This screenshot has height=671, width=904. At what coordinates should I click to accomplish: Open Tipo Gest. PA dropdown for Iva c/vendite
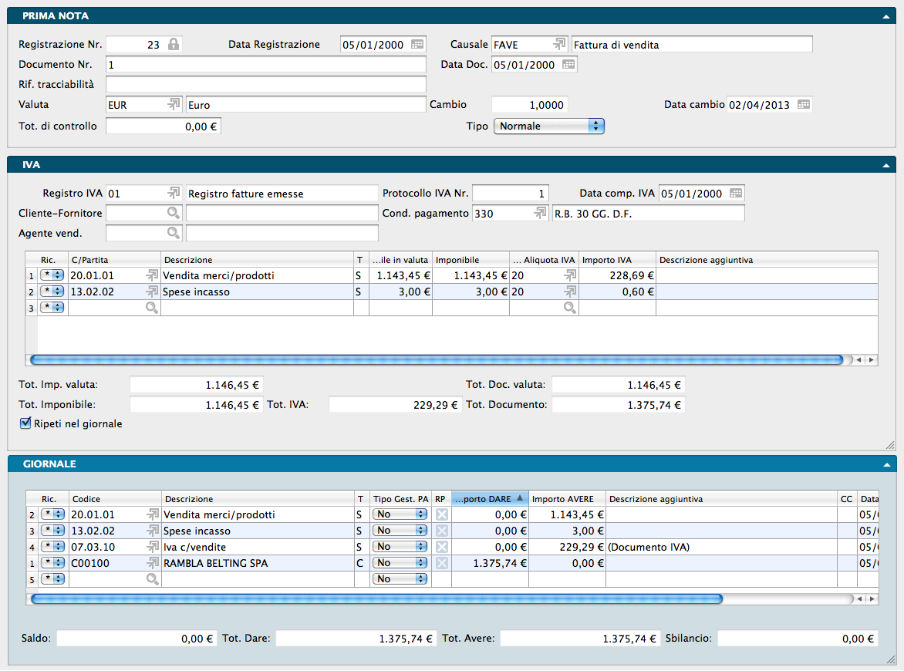pos(400,547)
